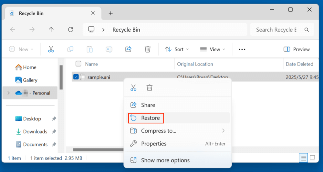Select the Recycle Bin tab
Viewport: 323px width, 172px height.
[53, 13]
